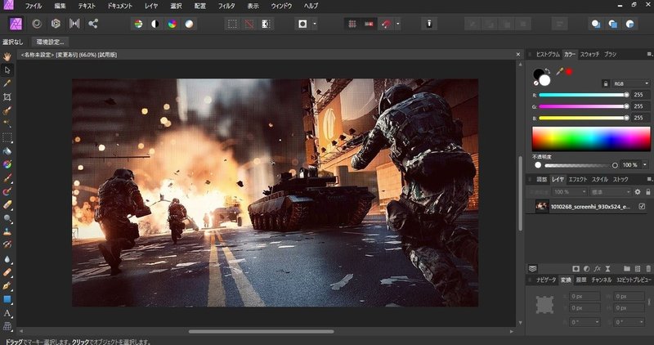Select the Erase Brush tool
This screenshot has width=654, height=345.
tap(7, 205)
